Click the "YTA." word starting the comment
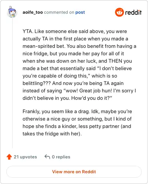The height and width of the screenshot is (184, 148). 28,31
